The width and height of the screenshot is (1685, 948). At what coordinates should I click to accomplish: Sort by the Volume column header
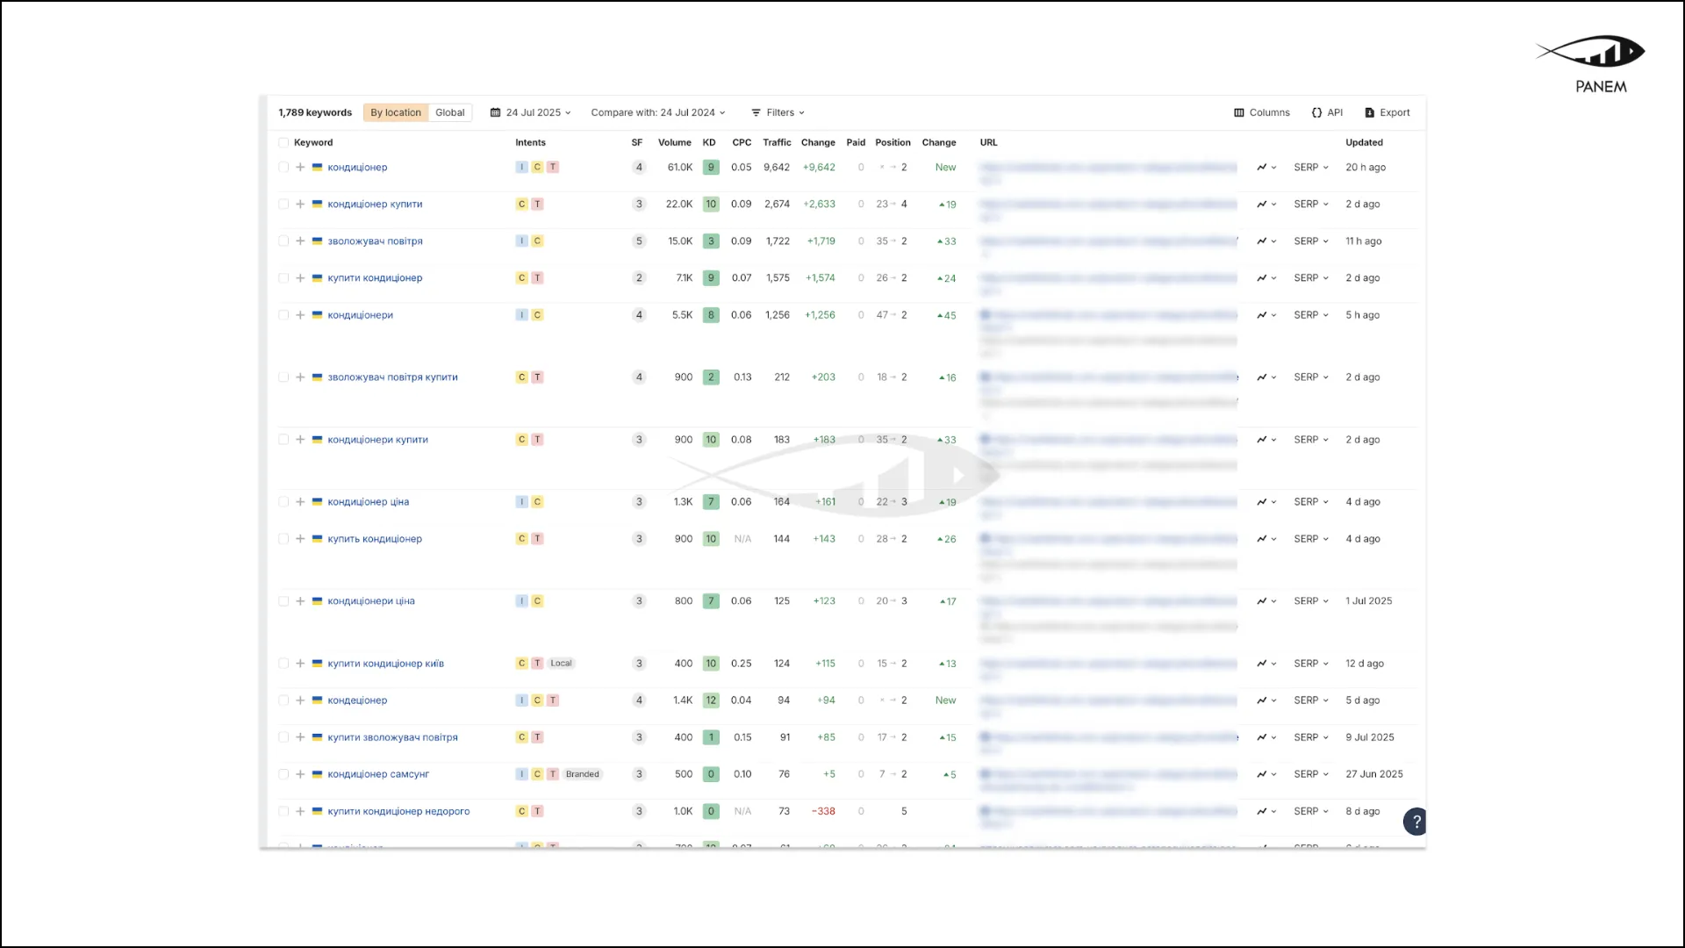[x=674, y=142]
